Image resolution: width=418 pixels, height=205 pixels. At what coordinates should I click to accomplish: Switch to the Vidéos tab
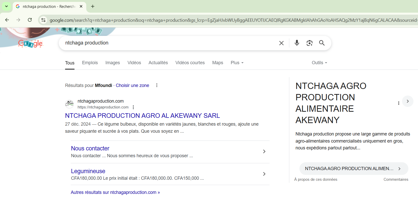[134, 63]
